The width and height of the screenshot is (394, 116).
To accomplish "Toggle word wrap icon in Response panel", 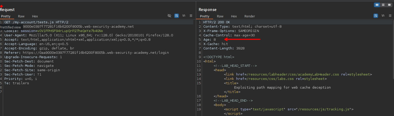I will (x=376, y=16).
